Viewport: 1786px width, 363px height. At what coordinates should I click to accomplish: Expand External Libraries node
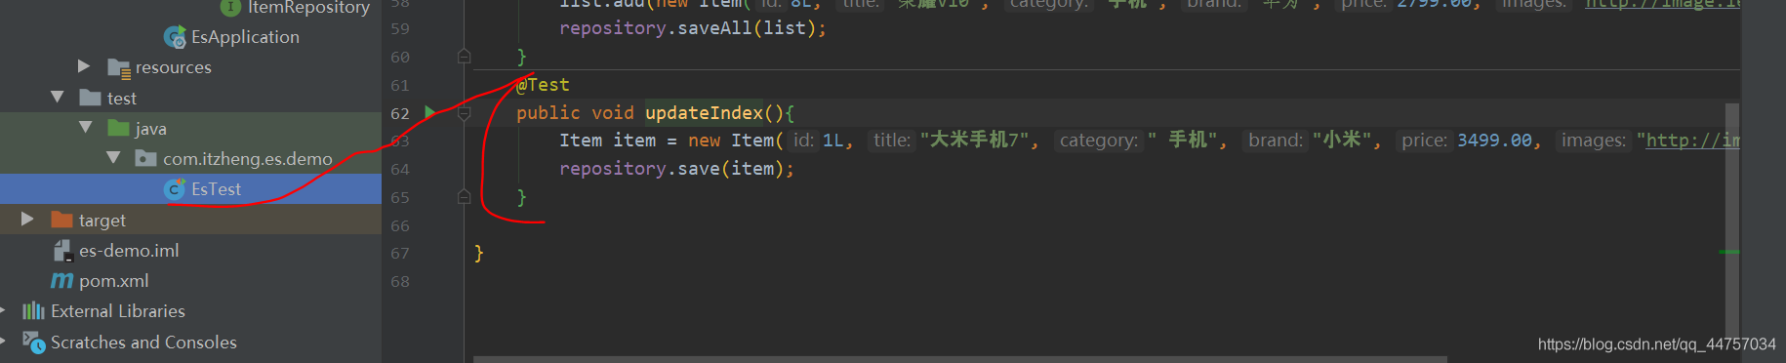pyautogui.click(x=3, y=311)
